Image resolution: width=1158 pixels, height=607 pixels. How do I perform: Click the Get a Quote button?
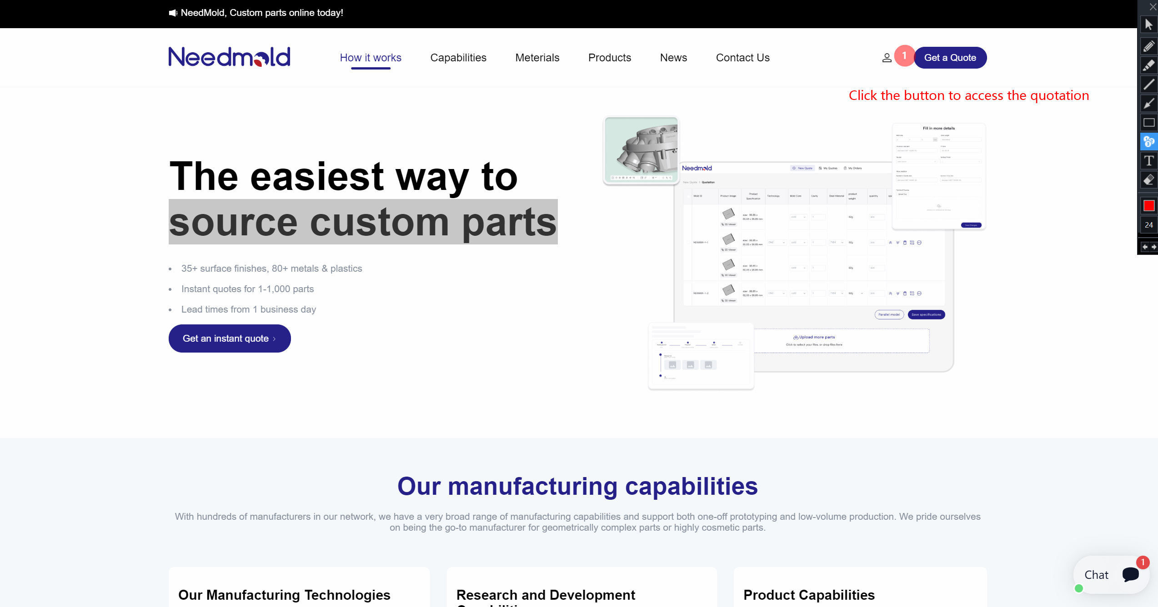[x=950, y=58]
